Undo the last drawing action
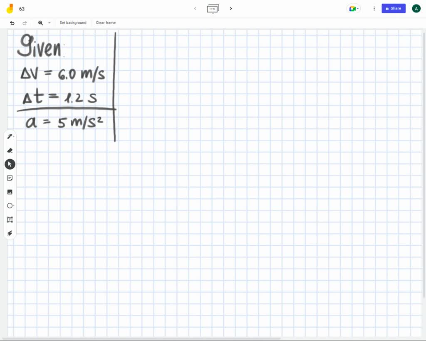Image resolution: width=426 pixels, height=341 pixels. [x=12, y=23]
